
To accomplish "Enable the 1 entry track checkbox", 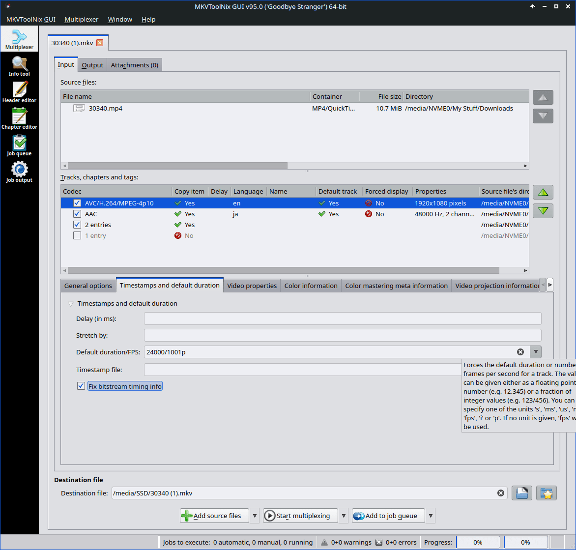I will (x=77, y=235).
